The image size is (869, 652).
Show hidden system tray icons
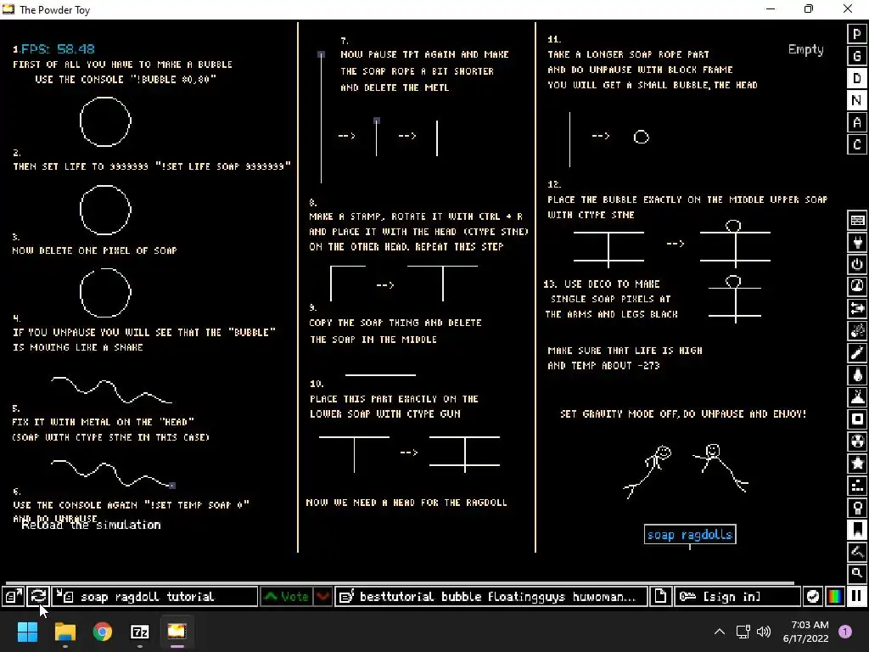(720, 632)
